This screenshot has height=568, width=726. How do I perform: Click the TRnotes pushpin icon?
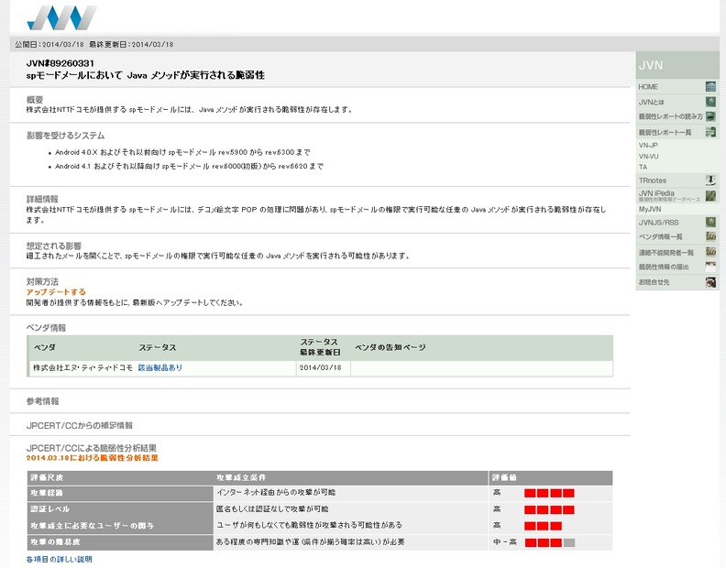(710, 180)
